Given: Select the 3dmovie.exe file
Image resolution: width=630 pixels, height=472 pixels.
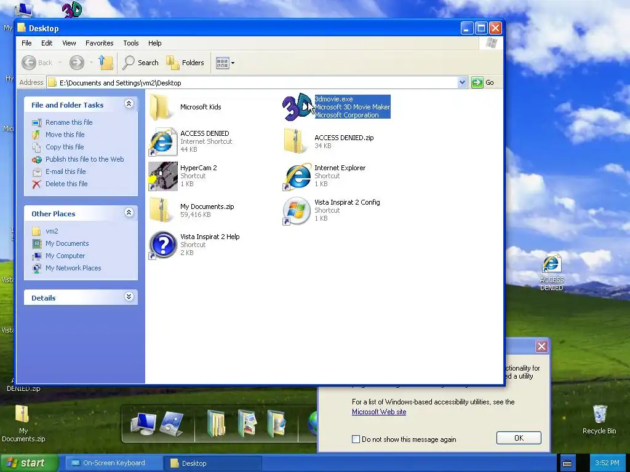Looking at the screenshot, I should click(337, 107).
